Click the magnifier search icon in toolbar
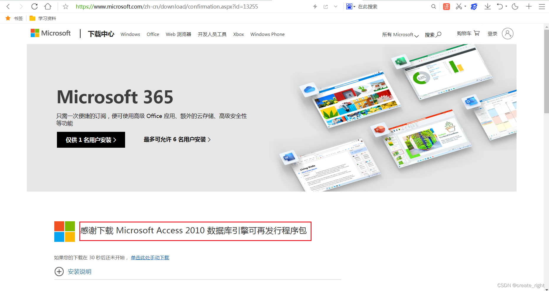 [433, 6]
